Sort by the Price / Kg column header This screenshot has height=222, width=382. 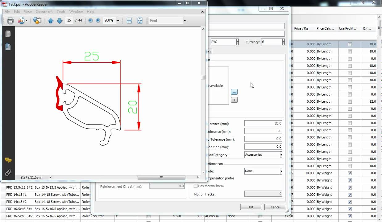tap(304, 28)
